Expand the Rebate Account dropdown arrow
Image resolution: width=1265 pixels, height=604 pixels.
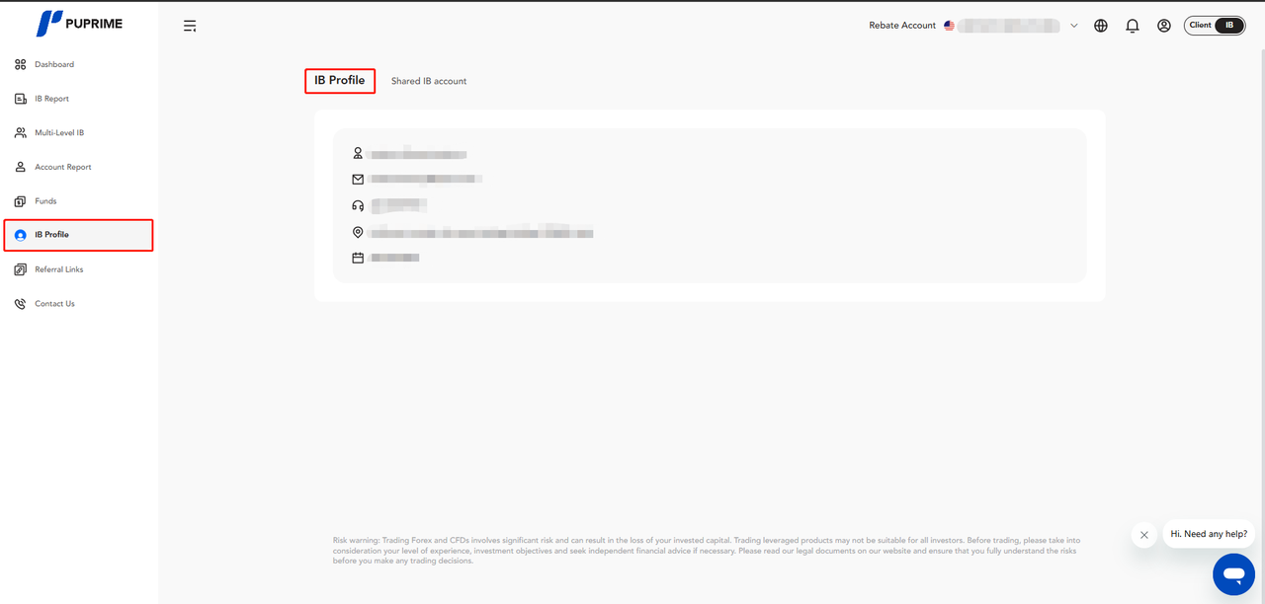pos(1074,26)
